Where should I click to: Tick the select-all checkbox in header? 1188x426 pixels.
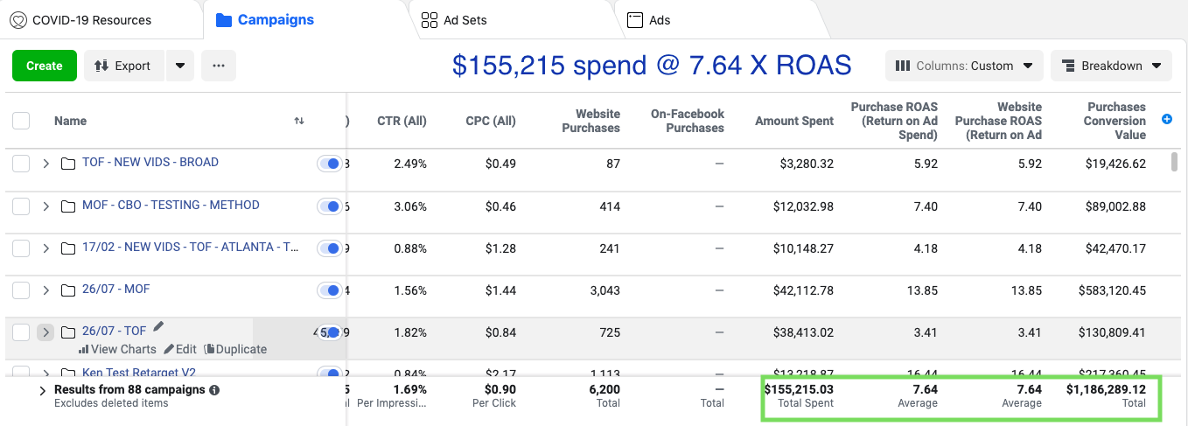click(21, 121)
